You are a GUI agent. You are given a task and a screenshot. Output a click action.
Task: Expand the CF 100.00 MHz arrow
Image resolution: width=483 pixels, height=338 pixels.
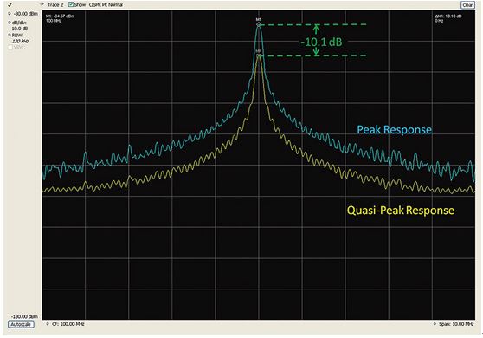pos(48,324)
